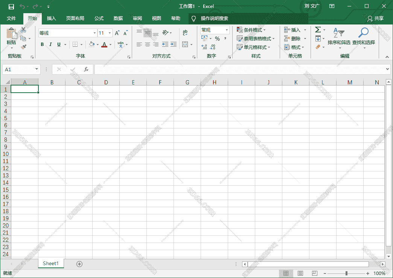Click inside the Name Box
Screen dimensions: 393x278
[x=19, y=69]
